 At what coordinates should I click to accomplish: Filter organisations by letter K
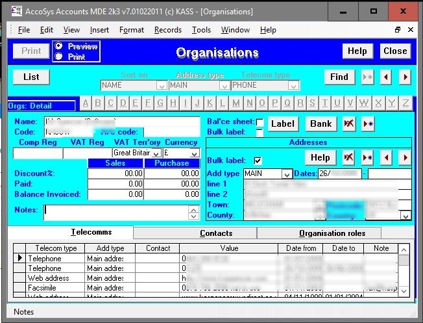tap(210, 103)
